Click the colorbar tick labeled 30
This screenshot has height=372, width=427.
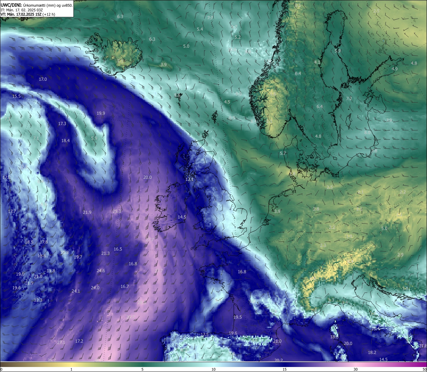coord(356,369)
